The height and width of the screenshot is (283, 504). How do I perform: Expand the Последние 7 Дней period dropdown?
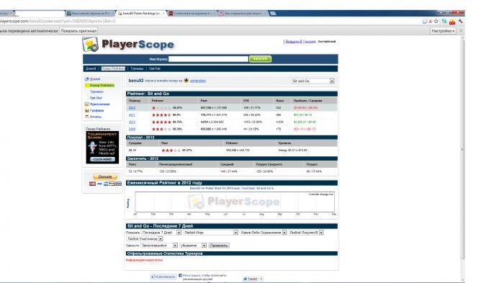point(161,233)
